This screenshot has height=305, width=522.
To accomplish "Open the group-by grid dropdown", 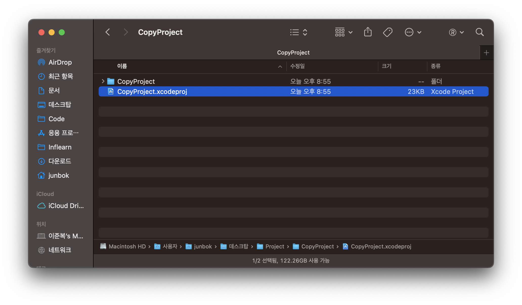I will coord(343,32).
